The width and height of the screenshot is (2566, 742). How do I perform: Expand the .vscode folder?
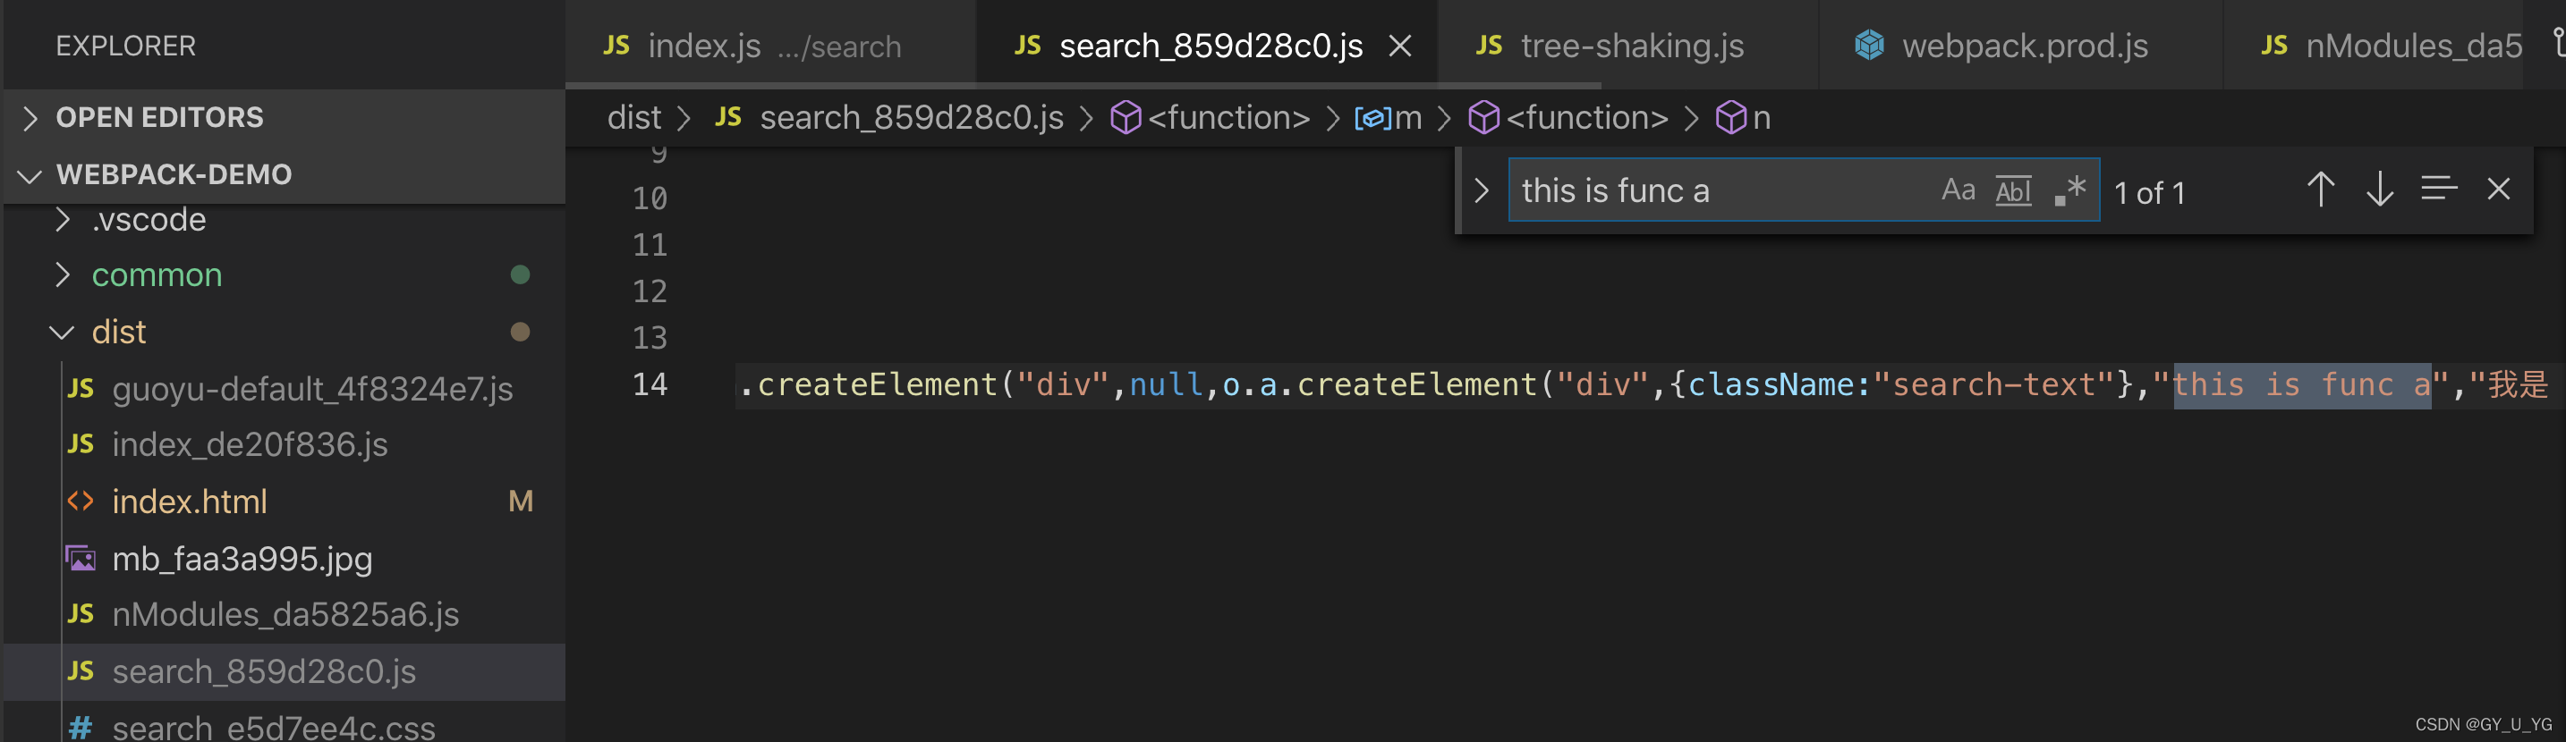(283, 219)
